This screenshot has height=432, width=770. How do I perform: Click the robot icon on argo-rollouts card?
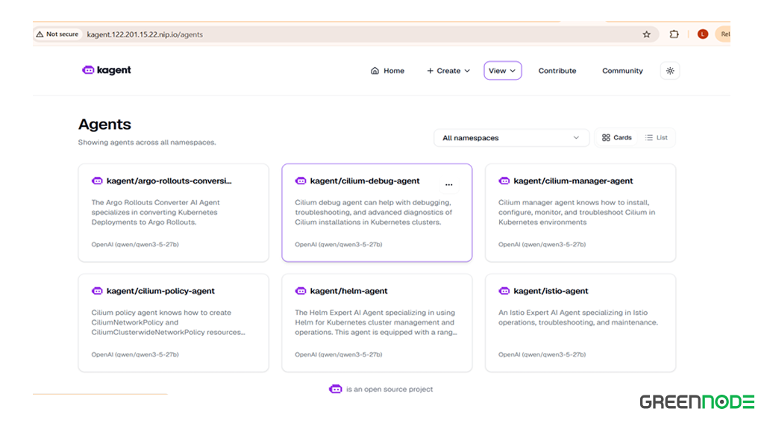click(97, 181)
